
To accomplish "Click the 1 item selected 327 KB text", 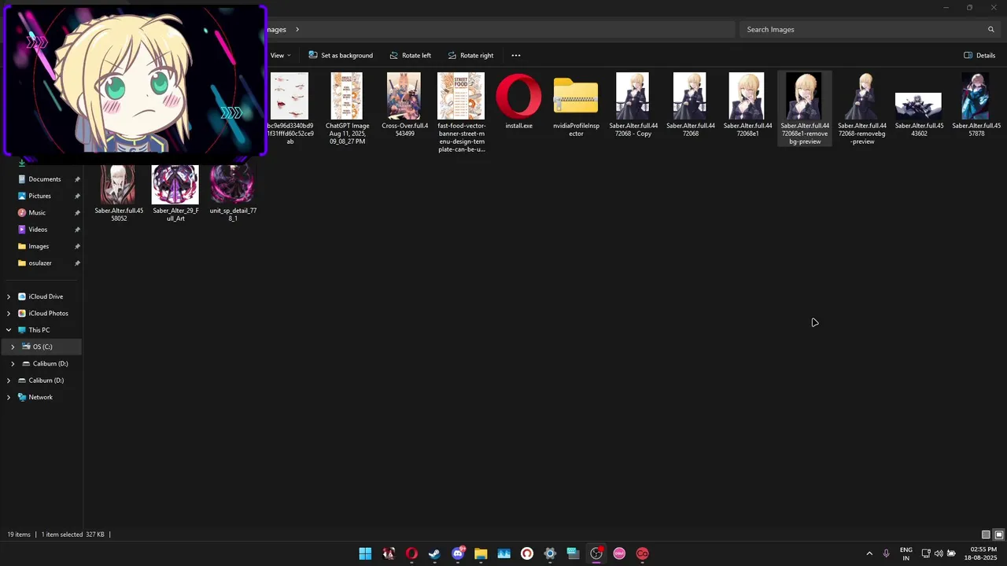I will coord(72,535).
